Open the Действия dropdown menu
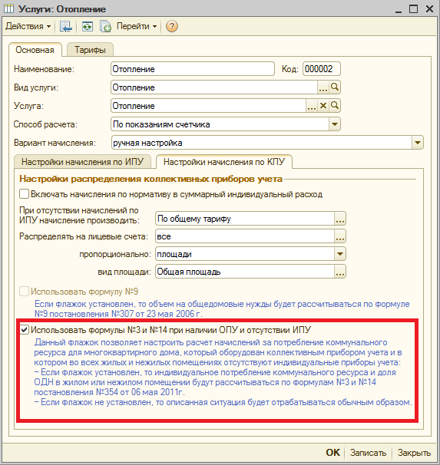The width and height of the screenshot is (440, 465). pos(28,26)
